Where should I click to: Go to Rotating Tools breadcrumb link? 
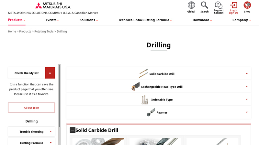pos(44,31)
